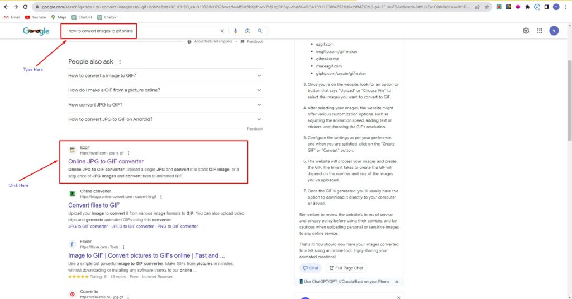The image size is (572, 299).
Task: Bookmark this page with star icon
Action: [488, 7]
